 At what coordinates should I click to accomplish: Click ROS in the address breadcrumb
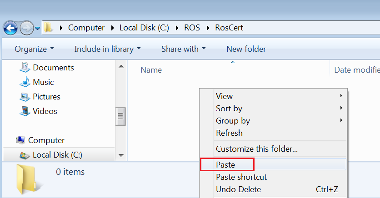(x=192, y=28)
